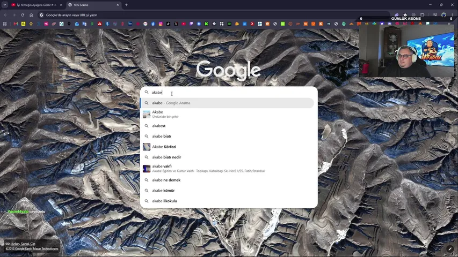
Task: Click the apps grid icon in bookmarks bar
Action: 5,24
